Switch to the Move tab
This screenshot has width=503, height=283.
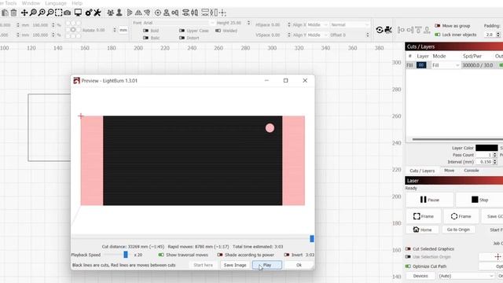(449, 171)
